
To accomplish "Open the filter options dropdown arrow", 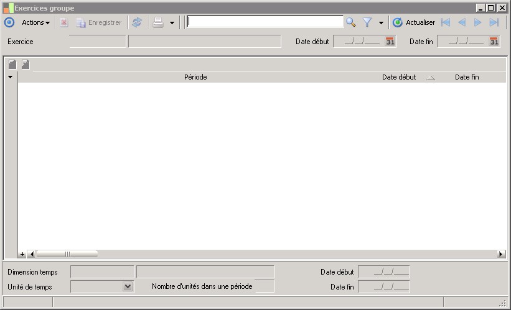I will (x=381, y=23).
